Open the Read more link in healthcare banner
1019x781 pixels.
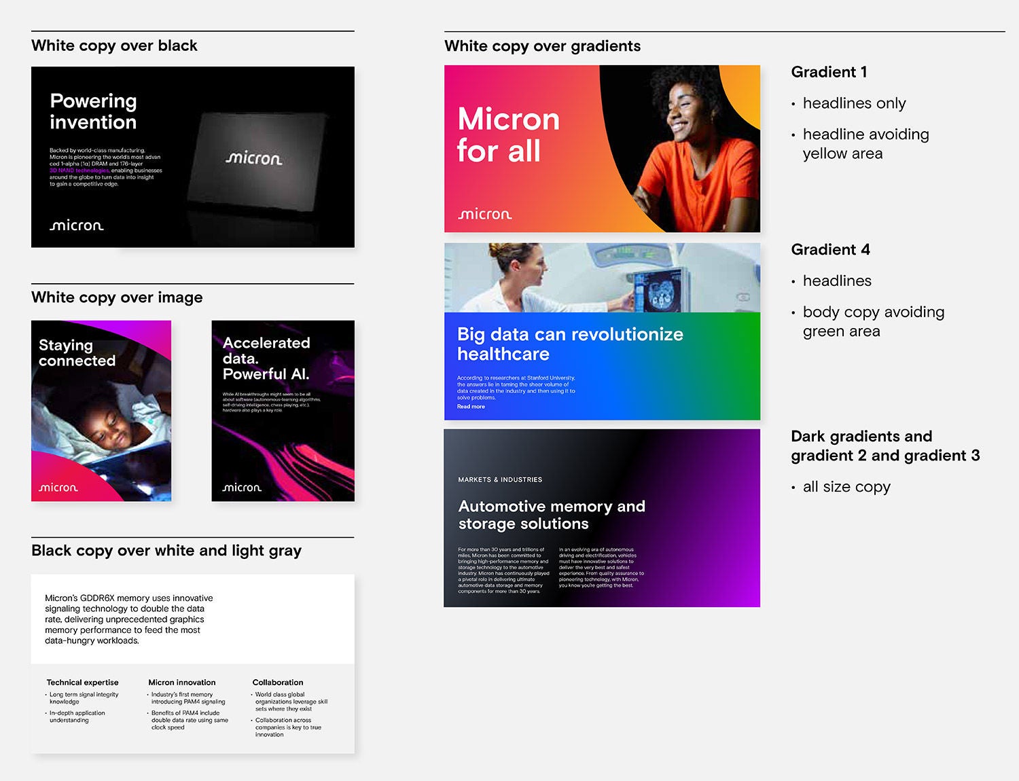[471, 407]
